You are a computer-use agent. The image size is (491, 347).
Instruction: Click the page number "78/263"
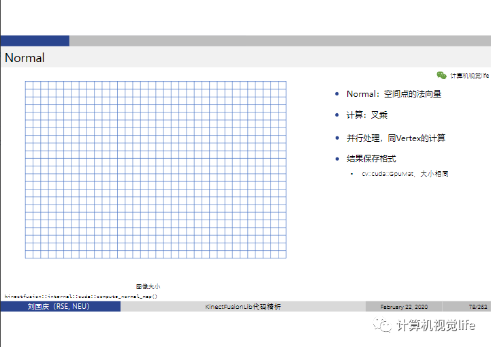click(478, 307)
